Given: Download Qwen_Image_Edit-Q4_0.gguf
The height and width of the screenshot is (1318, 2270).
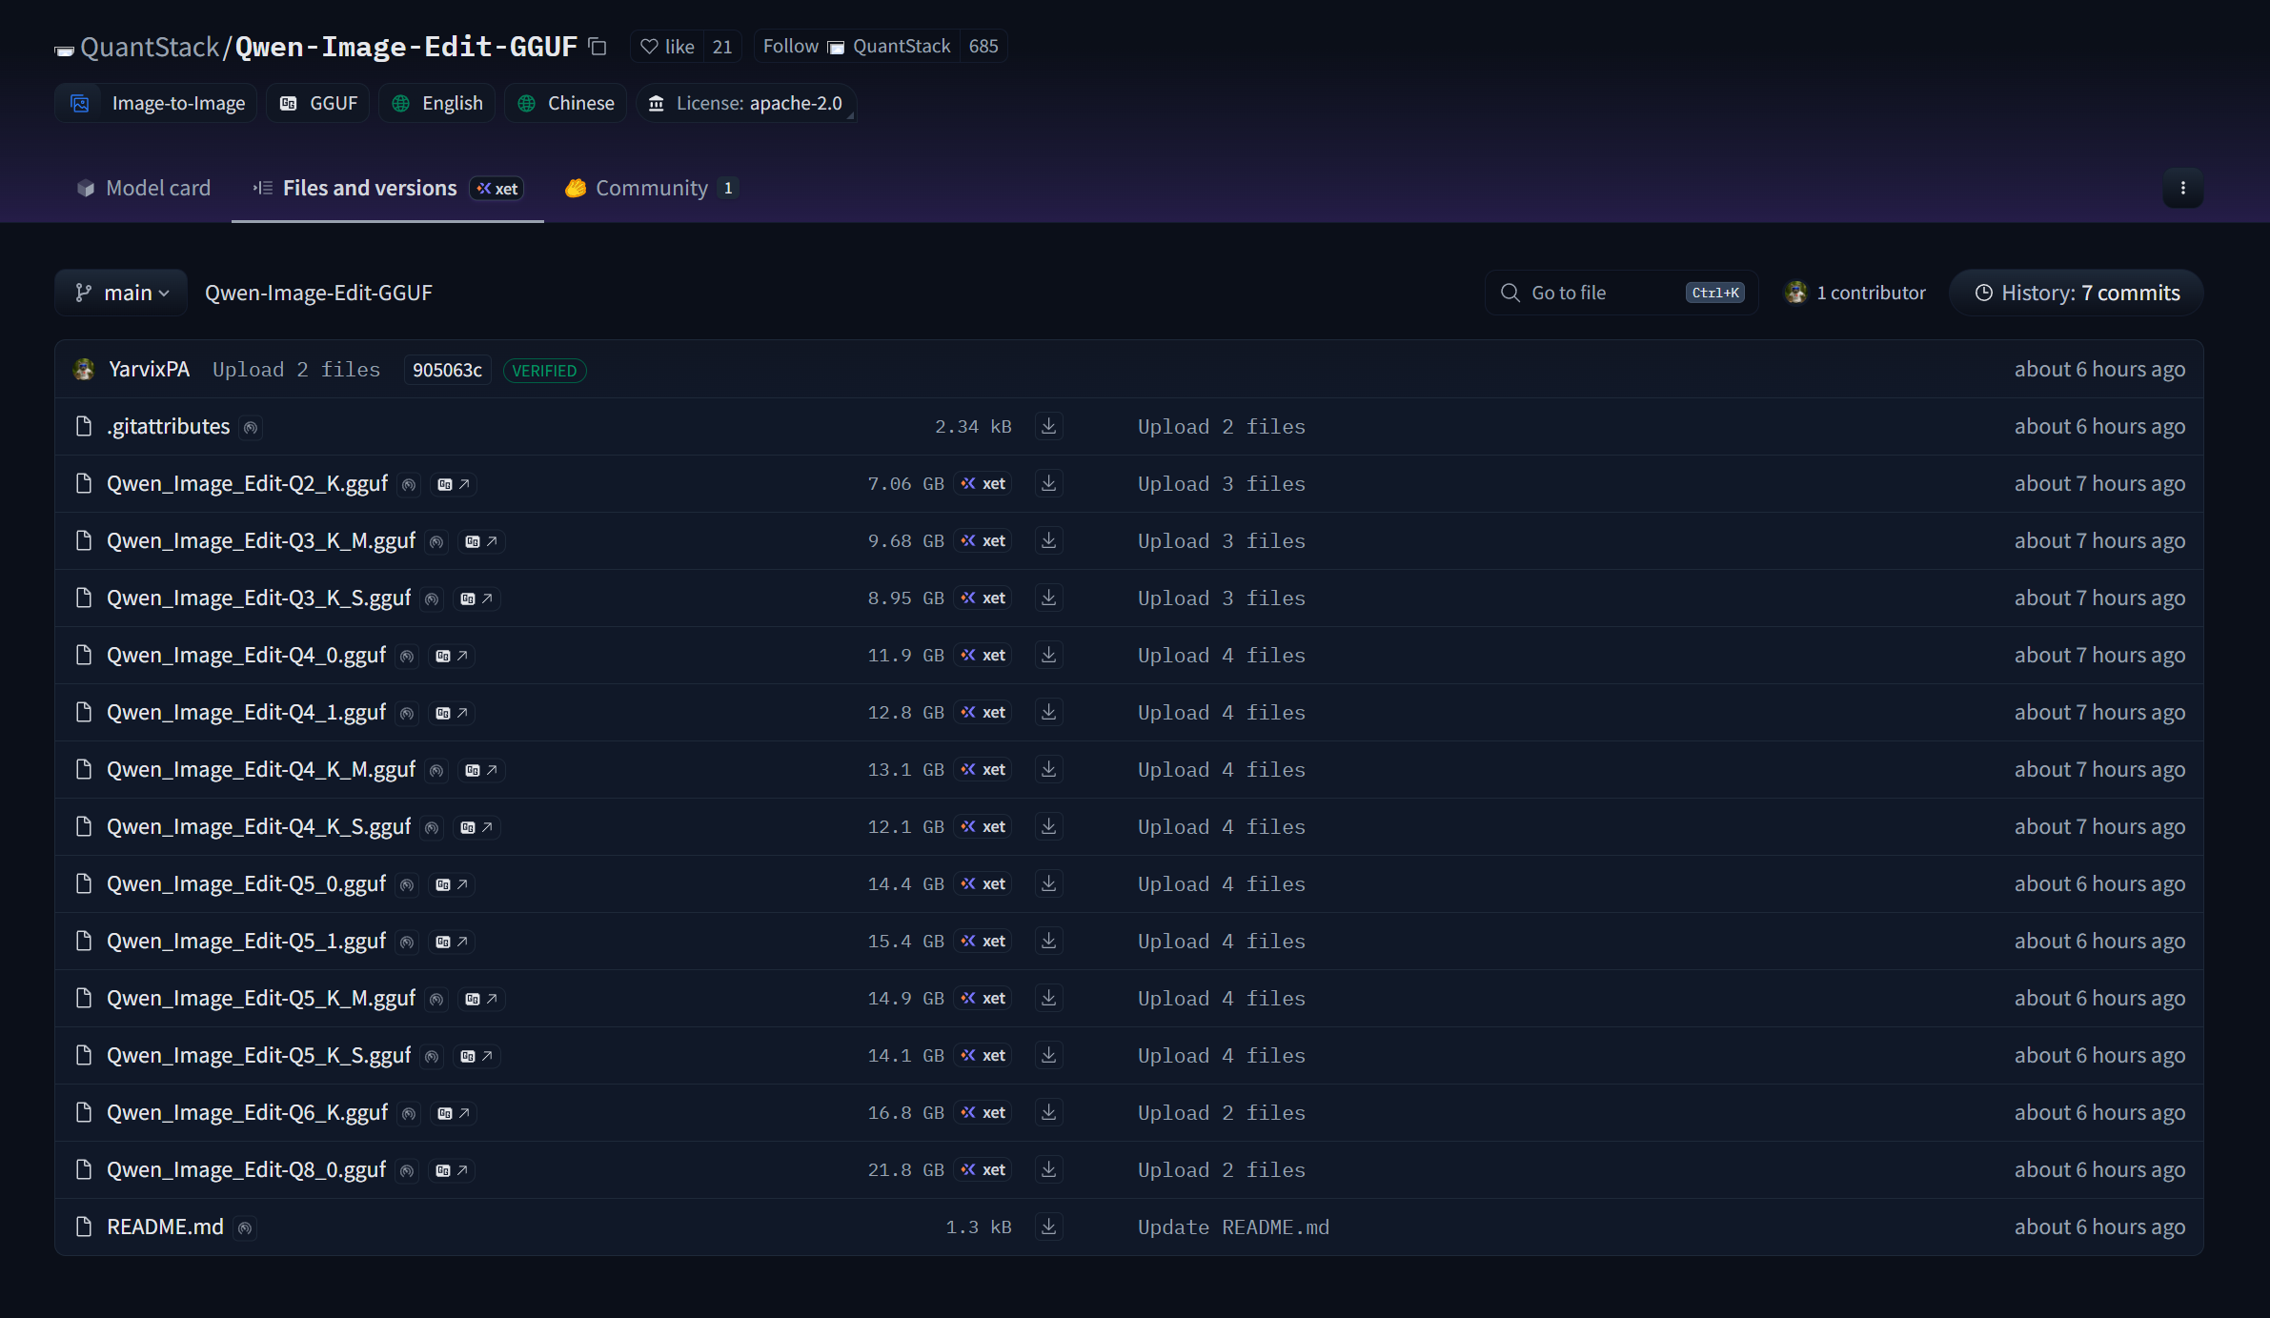Looking at the screenshot, I should [1049, 655].
